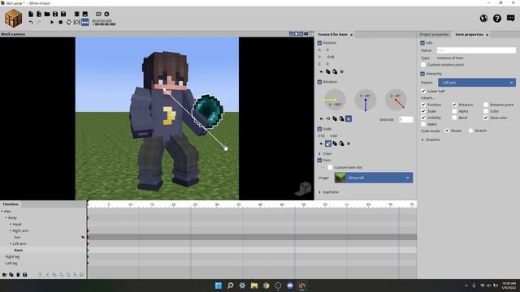
Task: Reset the position values
Action: 321,71
